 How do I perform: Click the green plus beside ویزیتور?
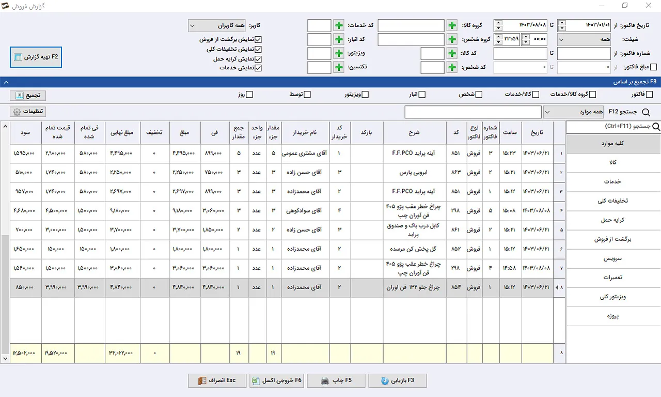(x=339, y=53)
